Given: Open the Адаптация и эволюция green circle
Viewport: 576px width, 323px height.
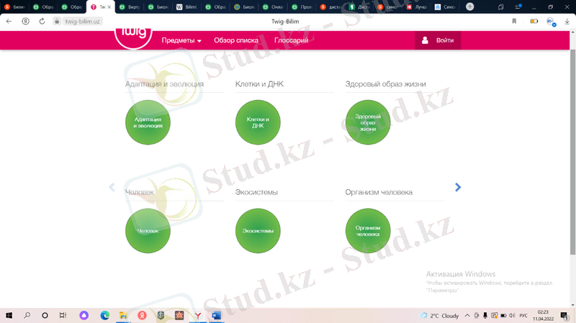Looking at the screenshot, I should pyautogui.click(x=148, y=122).
